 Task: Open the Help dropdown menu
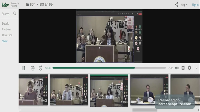184,5
